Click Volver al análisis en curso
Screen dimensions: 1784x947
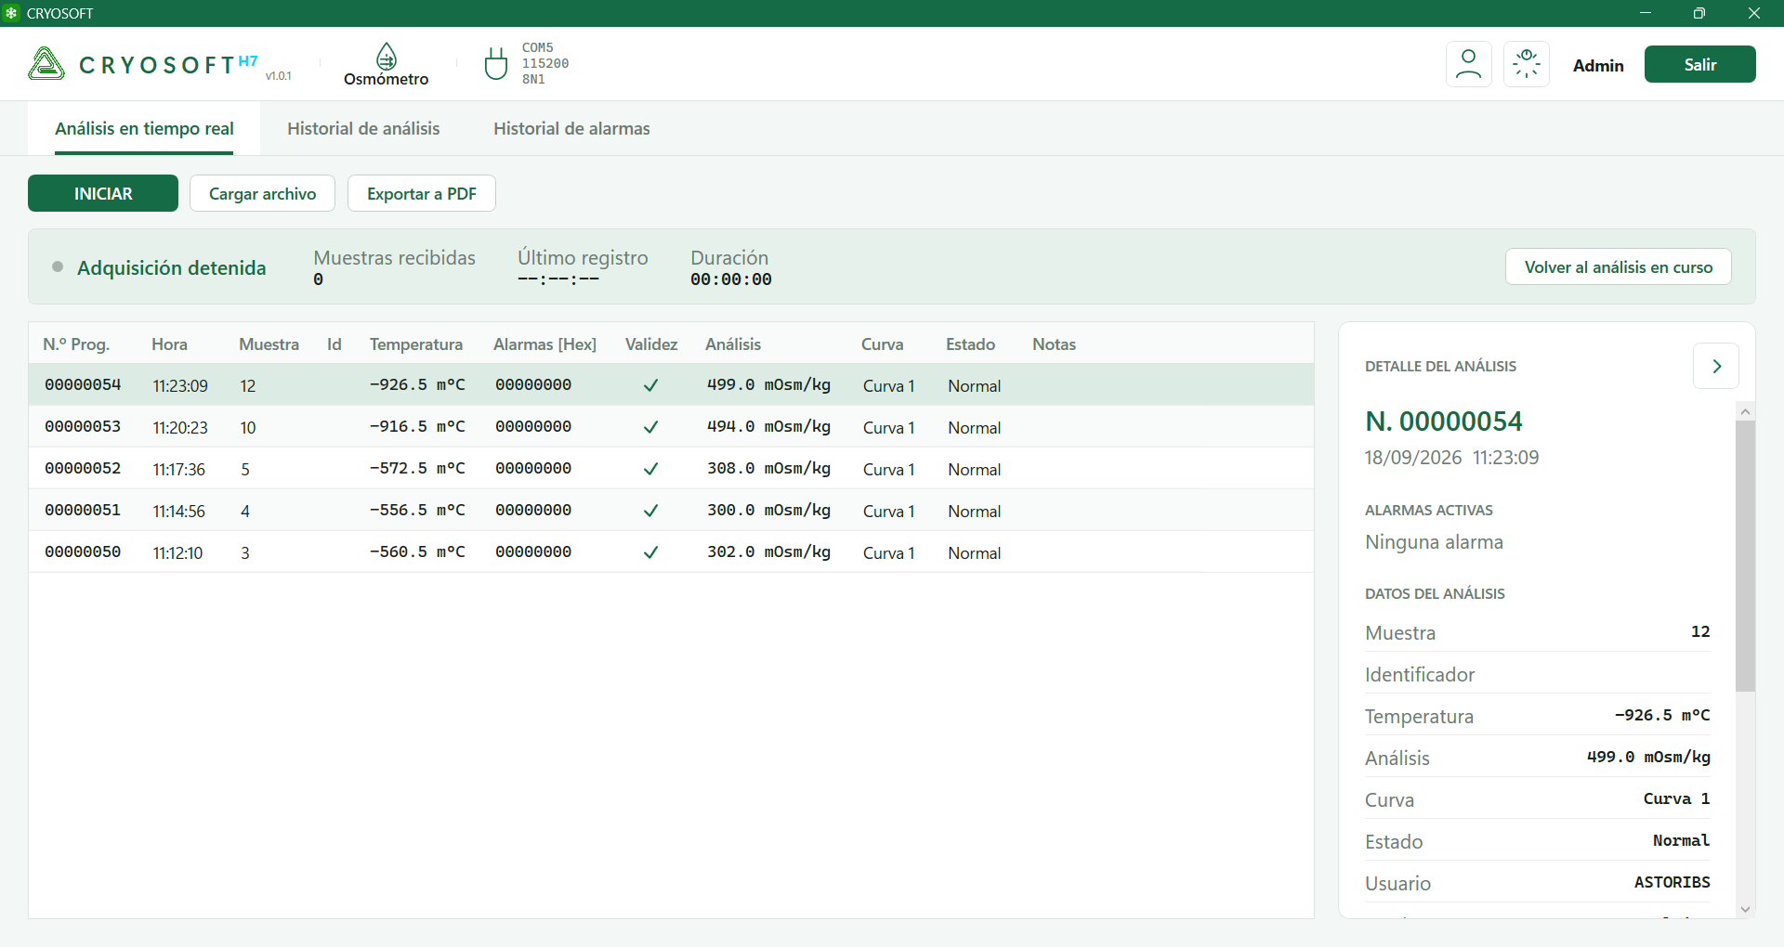(x=1619, y=266)
